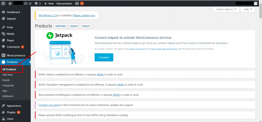This screenshot has height=122, width=262.
Task: Click the Comments bubble icon in sidebar
Action: point(3,47)
